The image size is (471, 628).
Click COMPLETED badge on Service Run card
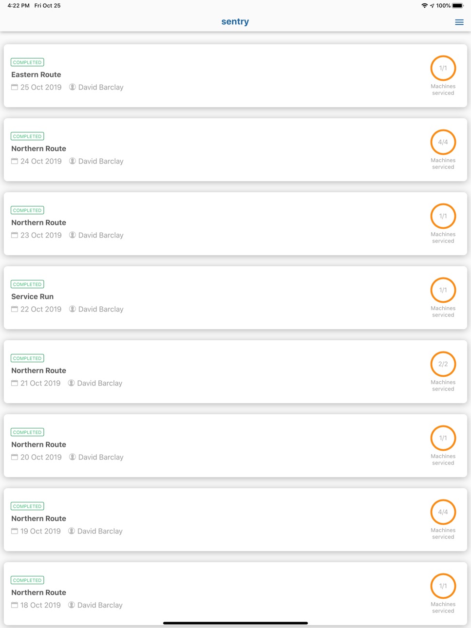[27, 284]
